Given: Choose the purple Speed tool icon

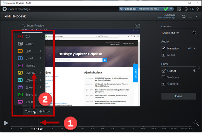Looking at the screenshot, I should pyautogui.click(x=20, y=87).
